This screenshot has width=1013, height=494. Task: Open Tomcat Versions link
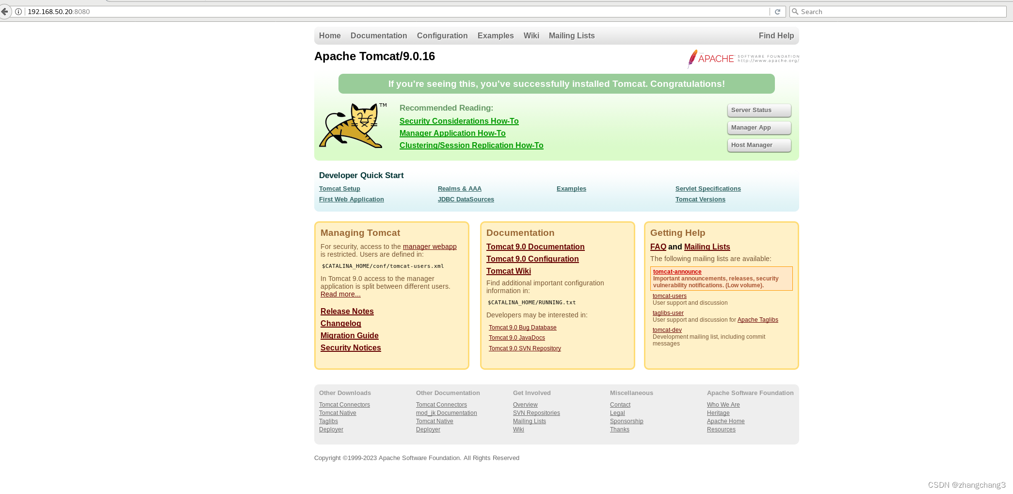[x=700, y=199]
